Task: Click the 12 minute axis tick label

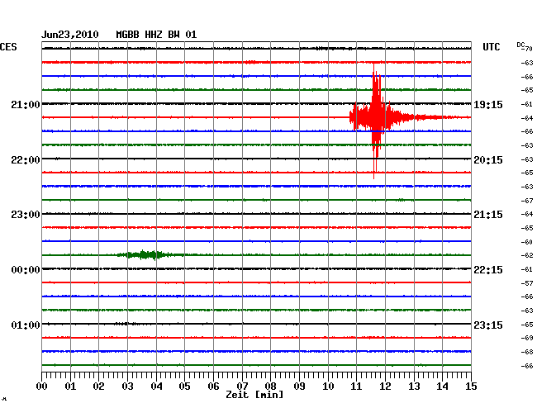Action: tap(385, 386)
